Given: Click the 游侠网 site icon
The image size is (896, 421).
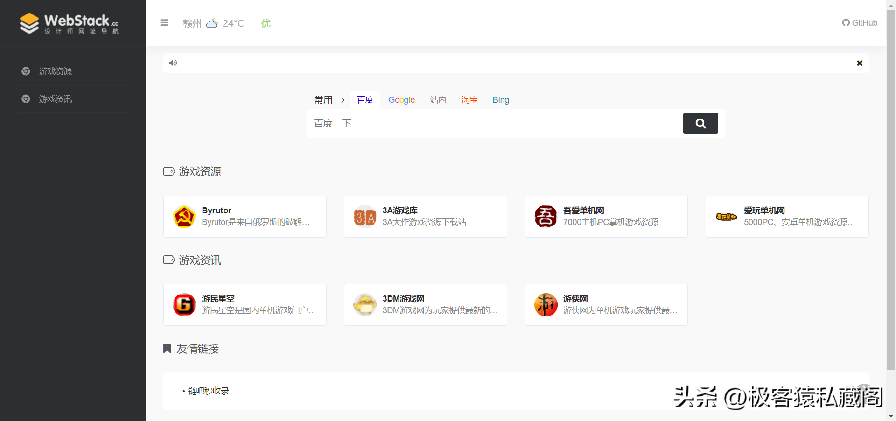Looking at the screenshot, I should pyautogui.click(x=546, y=305).
